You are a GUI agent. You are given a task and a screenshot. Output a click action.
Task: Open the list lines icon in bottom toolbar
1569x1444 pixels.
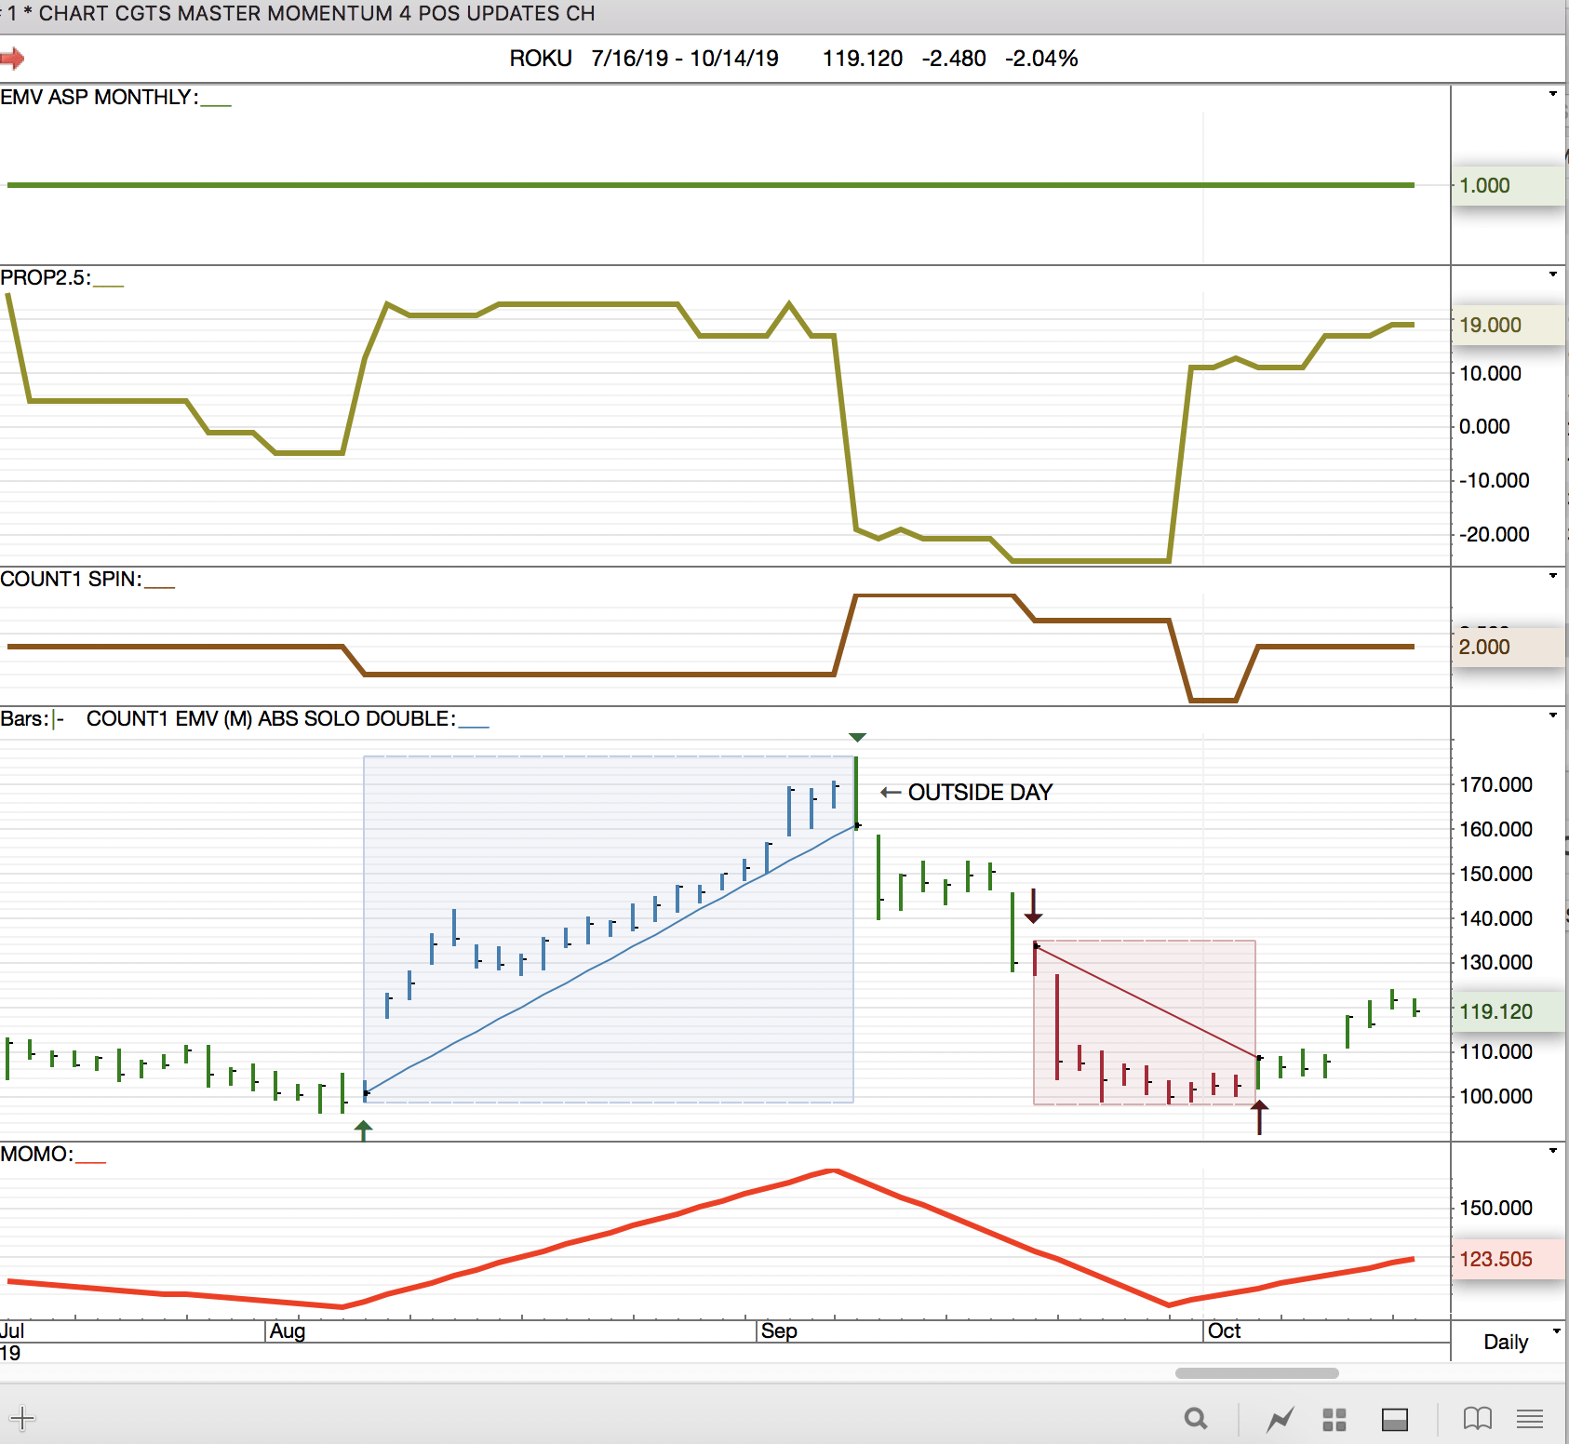coord(1530,1419)
